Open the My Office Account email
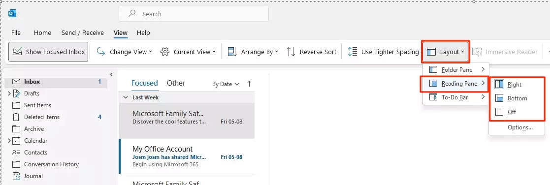The image size is (550, 185). pos(187,156)
